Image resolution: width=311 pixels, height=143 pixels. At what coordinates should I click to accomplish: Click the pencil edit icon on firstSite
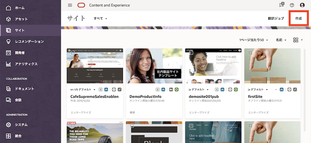295,90
